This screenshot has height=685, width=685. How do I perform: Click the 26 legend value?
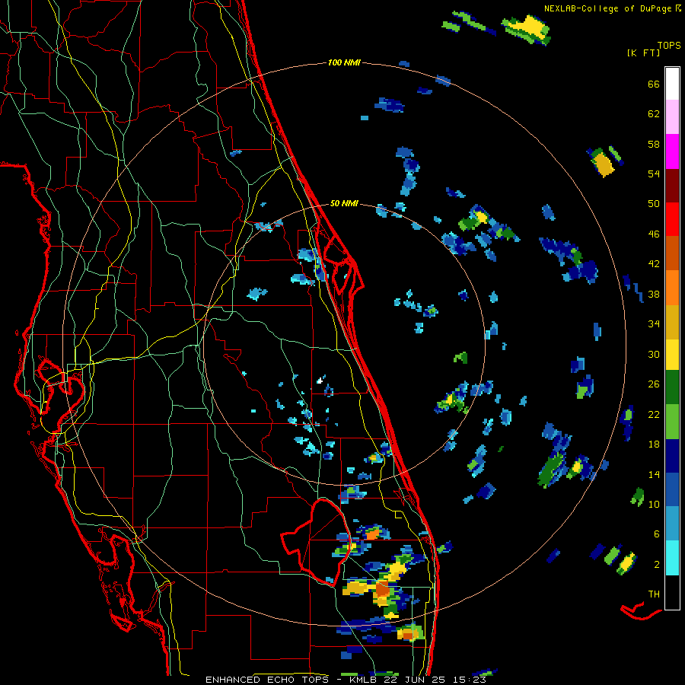click(654, 384)
